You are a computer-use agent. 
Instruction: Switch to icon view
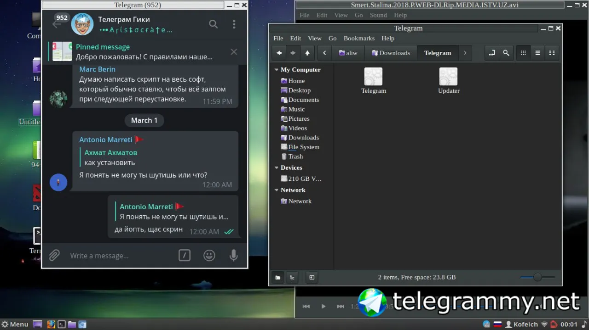tap(523, 53)
